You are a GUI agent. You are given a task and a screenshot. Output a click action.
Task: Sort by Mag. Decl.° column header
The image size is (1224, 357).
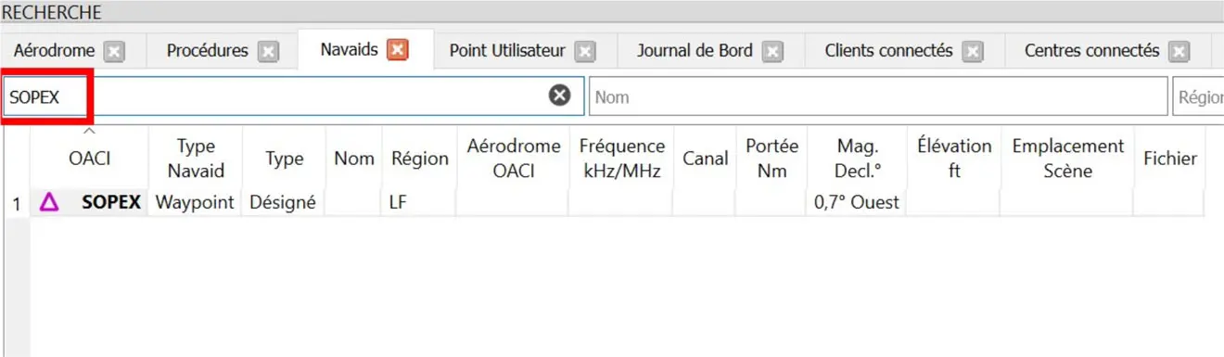click(x=858, y=159)
